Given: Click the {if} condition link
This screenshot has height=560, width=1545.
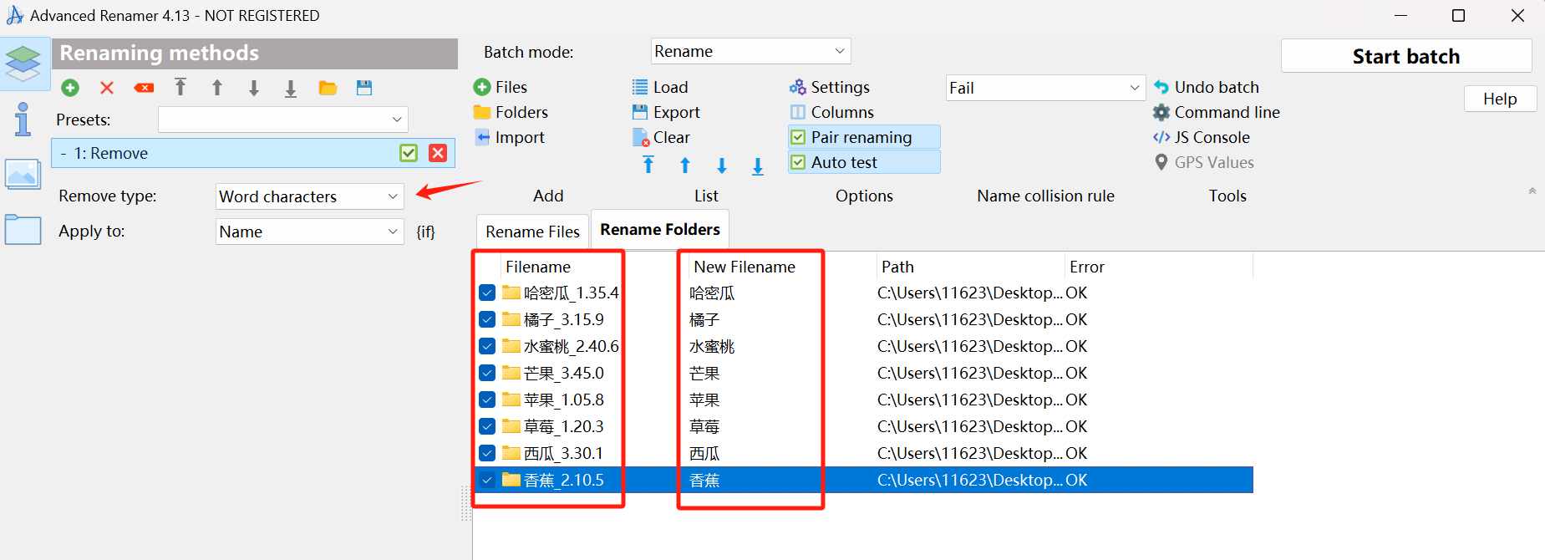Looking at the screenshot, I should point(425,232).
